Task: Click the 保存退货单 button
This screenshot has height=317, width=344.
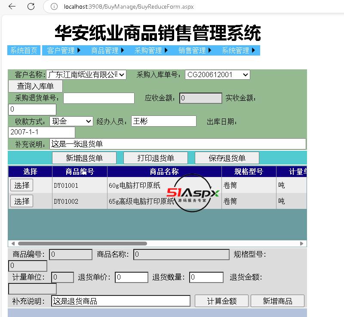Action: click(x=227, y=158)
